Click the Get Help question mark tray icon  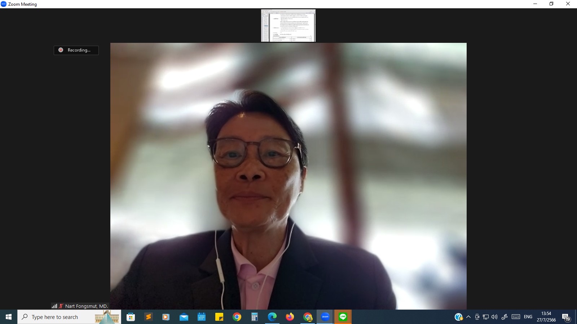[x=458, y=317]
